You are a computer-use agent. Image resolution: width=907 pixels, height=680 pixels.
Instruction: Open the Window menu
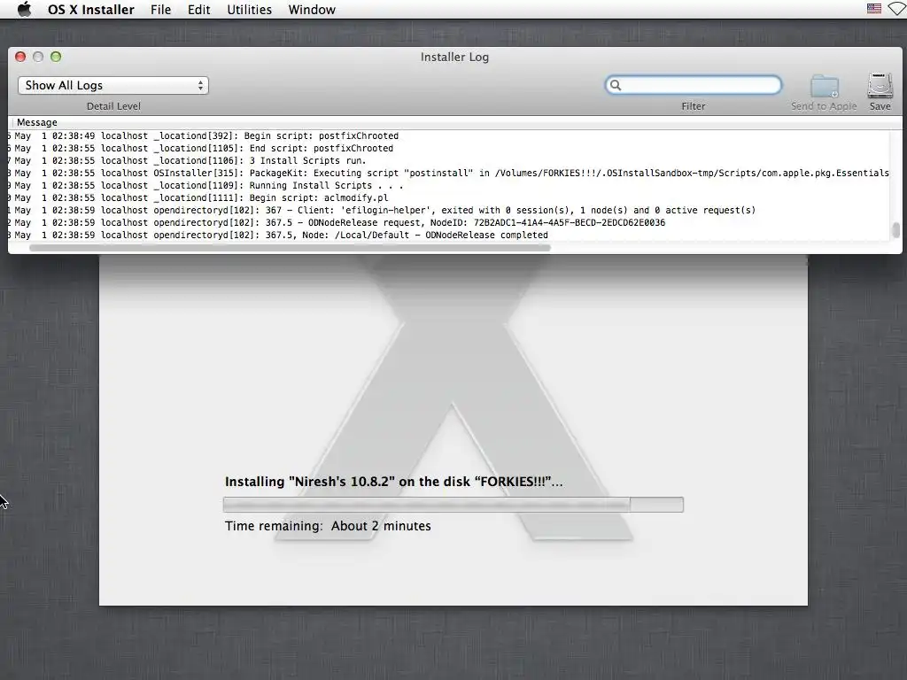[312, 10]
